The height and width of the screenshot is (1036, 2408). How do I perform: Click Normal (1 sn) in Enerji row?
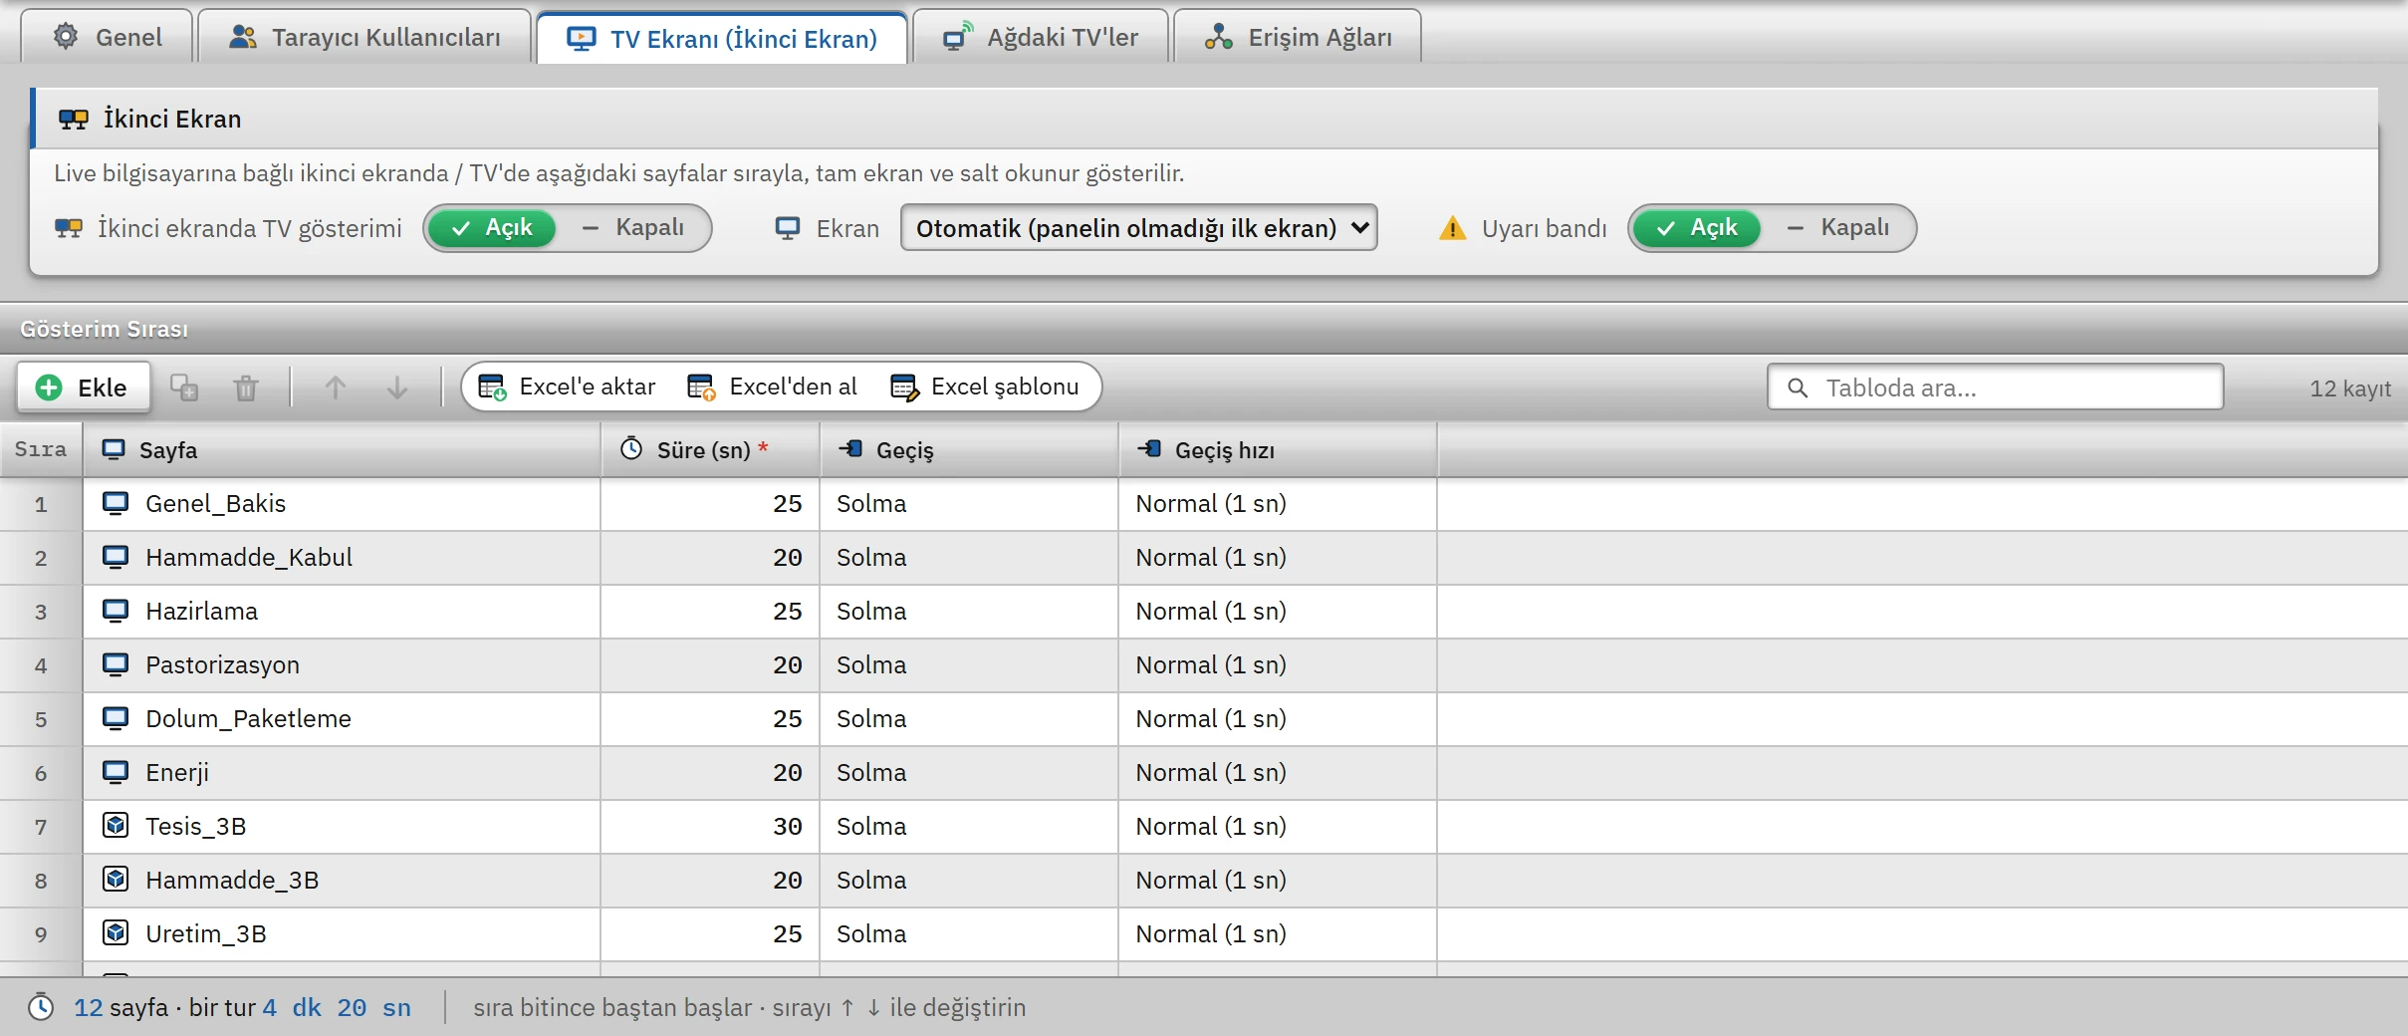pos(1278,772)
